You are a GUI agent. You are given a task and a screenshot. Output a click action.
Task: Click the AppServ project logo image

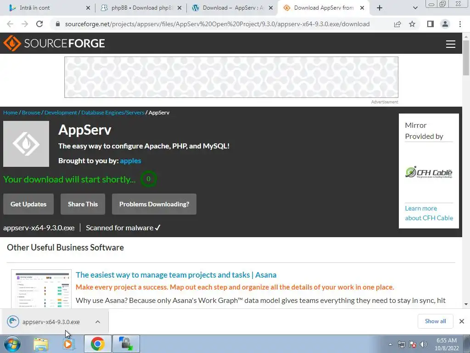[x=26, y=144]
